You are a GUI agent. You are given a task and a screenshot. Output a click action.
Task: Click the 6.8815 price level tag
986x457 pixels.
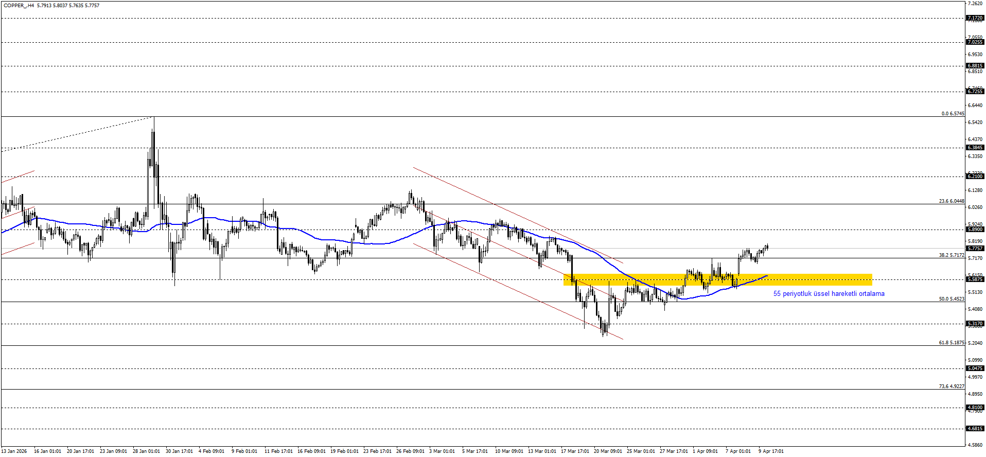click(975, 66)
